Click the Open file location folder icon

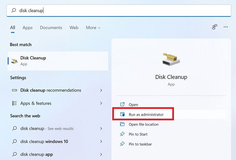point(122,124)
